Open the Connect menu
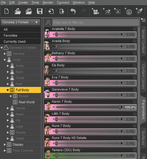This screenshot has width=147, height=159. [63, 2]
